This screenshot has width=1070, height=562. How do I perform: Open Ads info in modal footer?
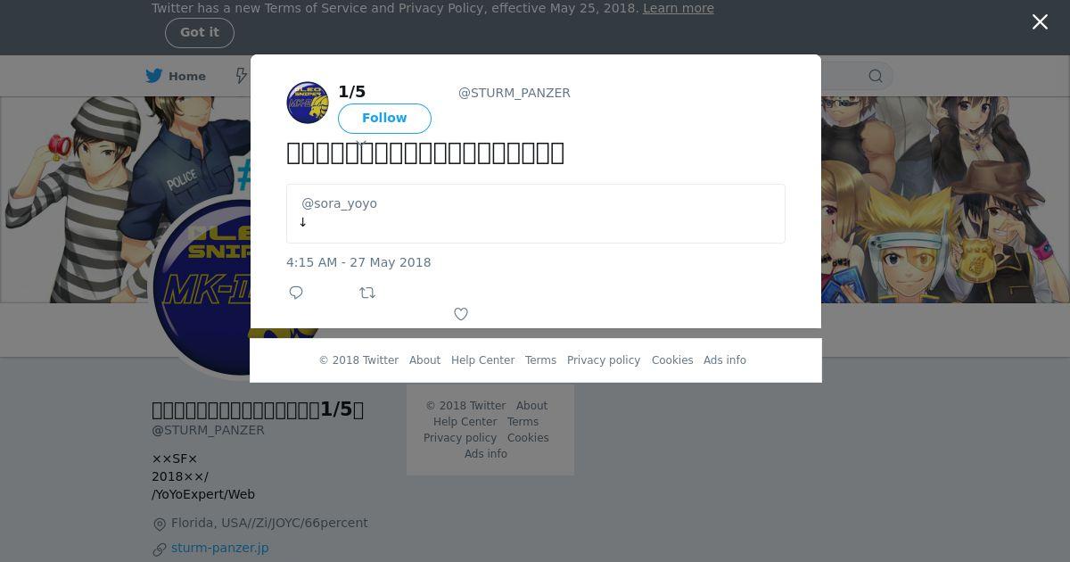[x=725, y=360]
